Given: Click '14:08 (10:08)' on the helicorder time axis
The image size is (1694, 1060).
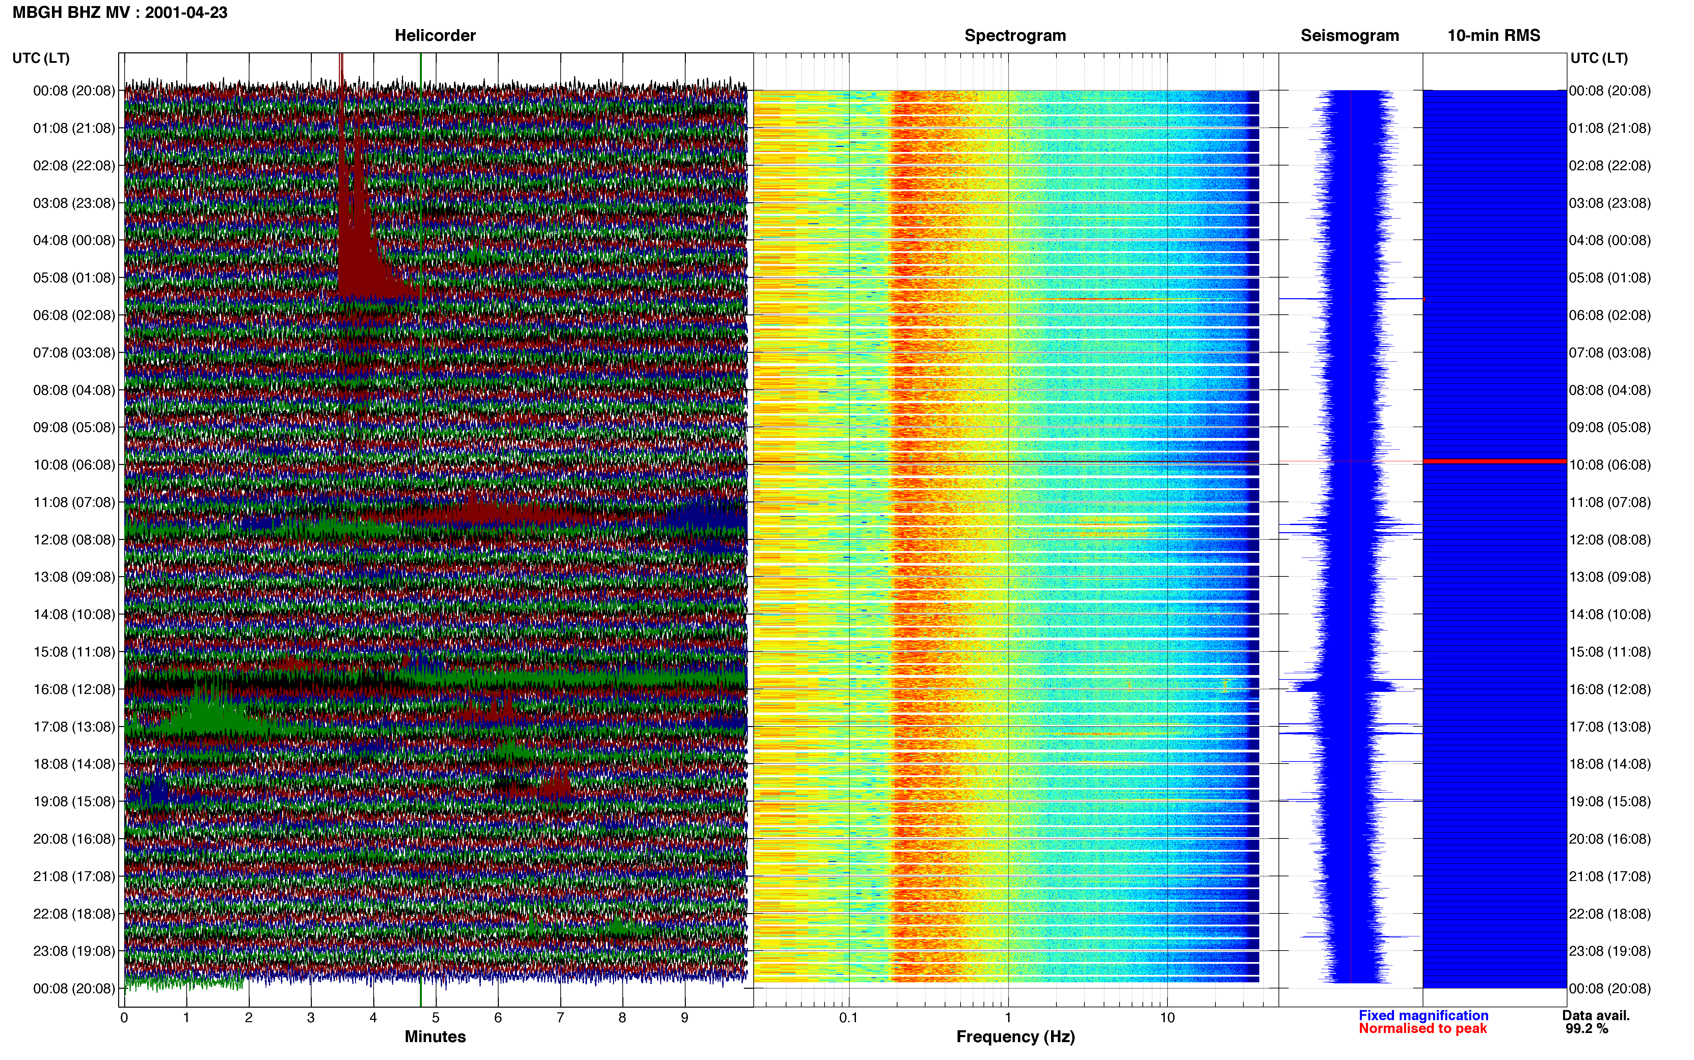Looking at the screenshot, I should (74, 615).
